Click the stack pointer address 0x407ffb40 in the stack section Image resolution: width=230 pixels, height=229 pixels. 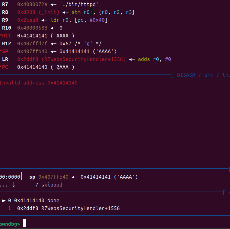click(x=53, y=177)
